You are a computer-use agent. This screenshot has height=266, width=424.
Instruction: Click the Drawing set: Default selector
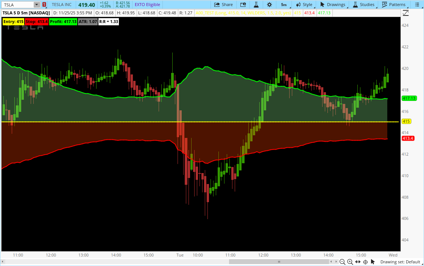pos(400,262)
